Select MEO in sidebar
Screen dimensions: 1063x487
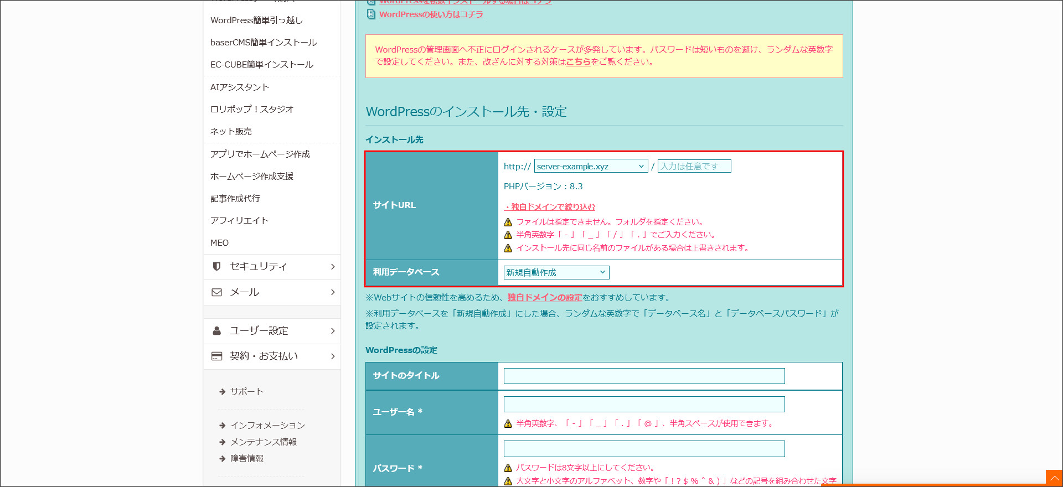point(219,243)
